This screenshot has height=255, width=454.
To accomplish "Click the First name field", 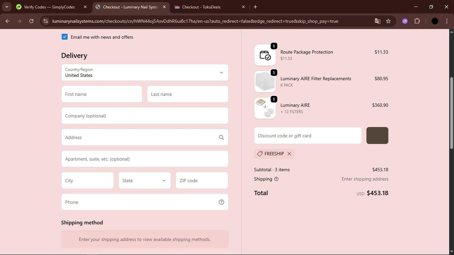I will click(102, 94).
